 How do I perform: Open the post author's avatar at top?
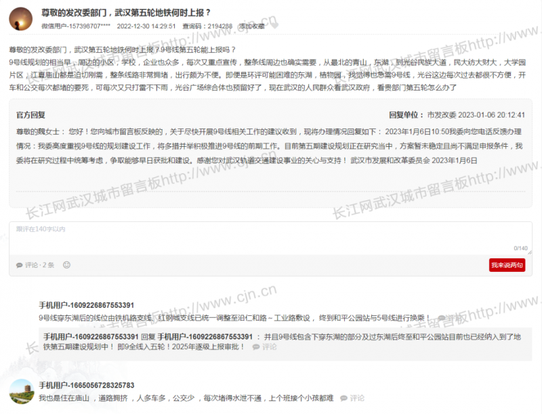(22, 20)
